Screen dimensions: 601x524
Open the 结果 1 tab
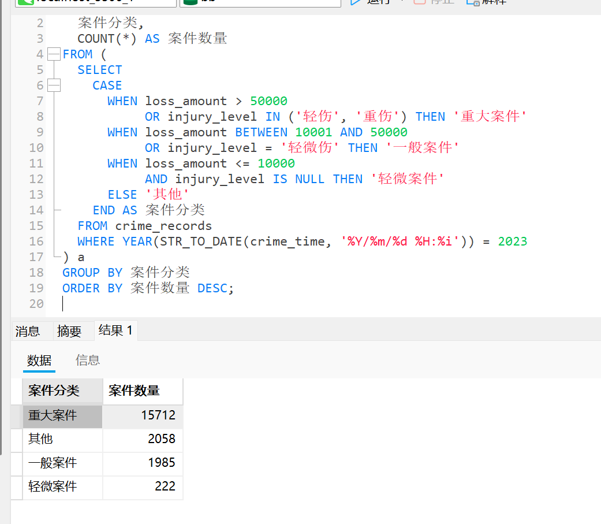pyautogui.click(x=115, y=330)
